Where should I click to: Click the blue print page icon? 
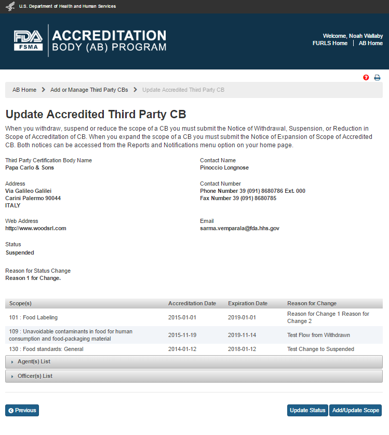378,78
